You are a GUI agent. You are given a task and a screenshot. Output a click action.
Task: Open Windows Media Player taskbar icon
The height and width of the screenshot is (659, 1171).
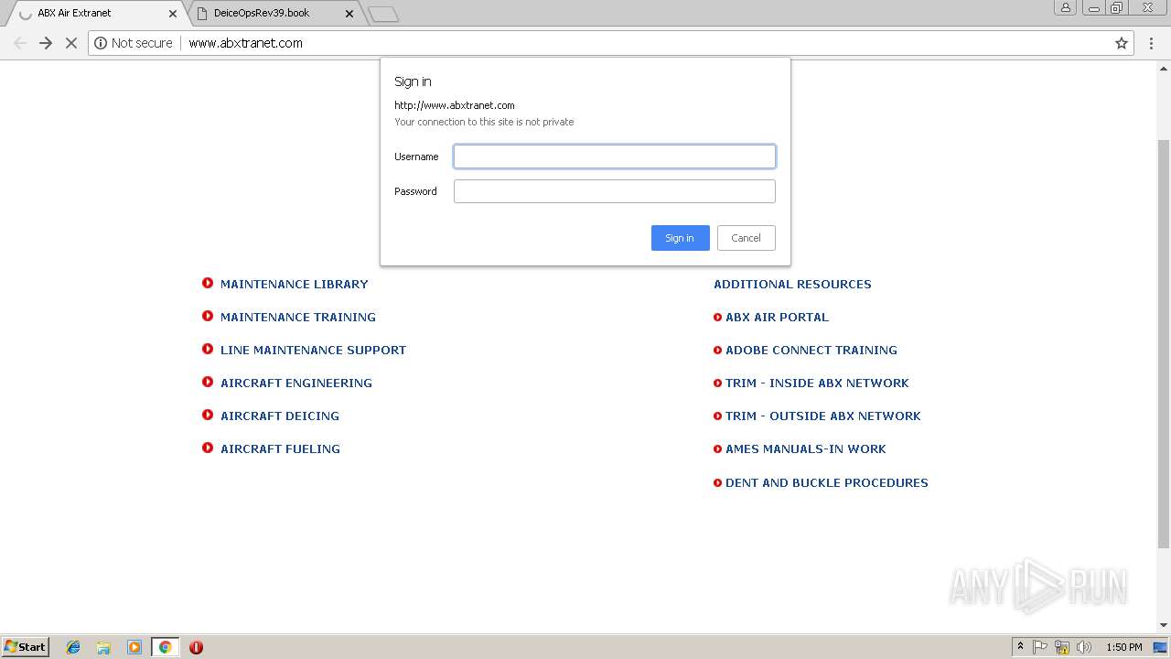(134, 647)
